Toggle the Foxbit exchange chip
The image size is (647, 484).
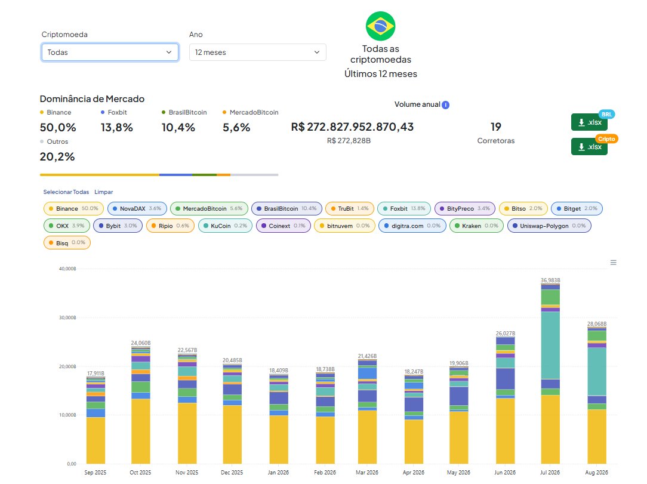pyautogui.click(x=404, y=208)
